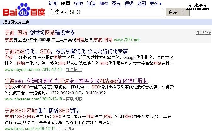This screenshot has width=212, height=131.
Task: Go to the 地图 map tab
Action: (141, 4)
